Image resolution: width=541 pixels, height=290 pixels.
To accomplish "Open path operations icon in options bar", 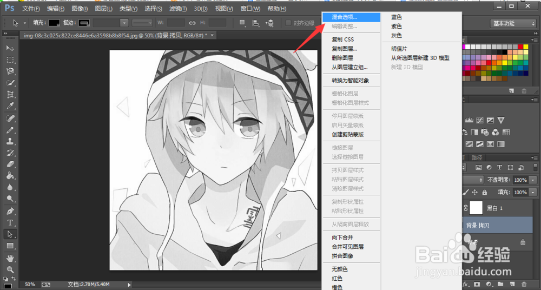I will pyautogui.click(x=242, y=23).
